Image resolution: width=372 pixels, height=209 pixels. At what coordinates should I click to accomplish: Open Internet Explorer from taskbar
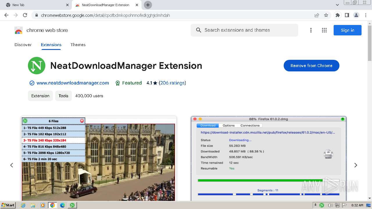click(x=23, y=205)
